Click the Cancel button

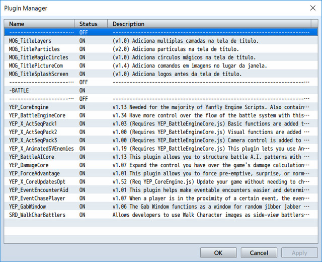259,253
